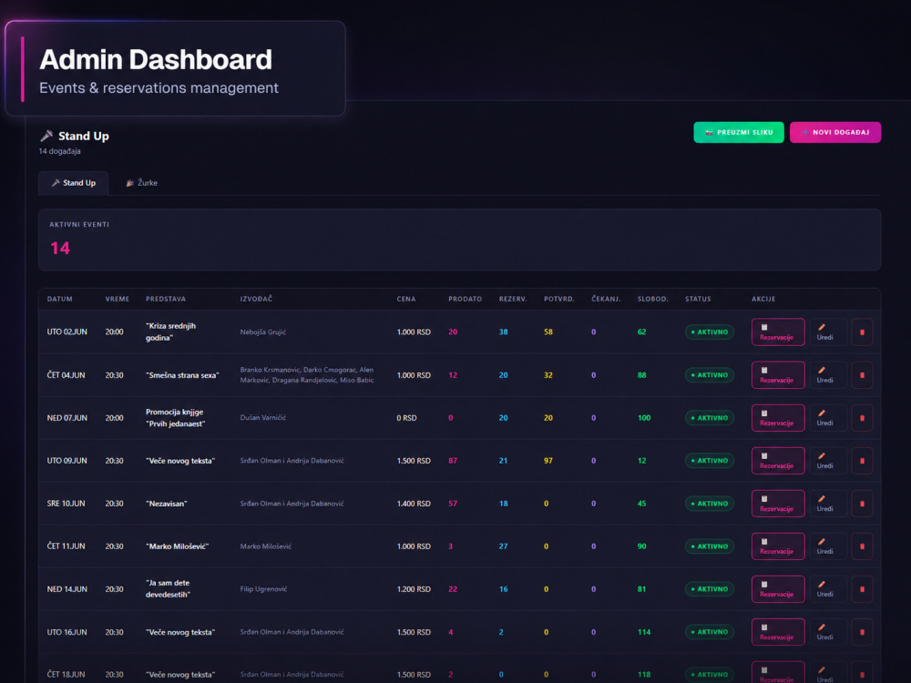Screen dimensions: 911x683
Task: Click the 0 RSD price cell
Action: (406, 418)
